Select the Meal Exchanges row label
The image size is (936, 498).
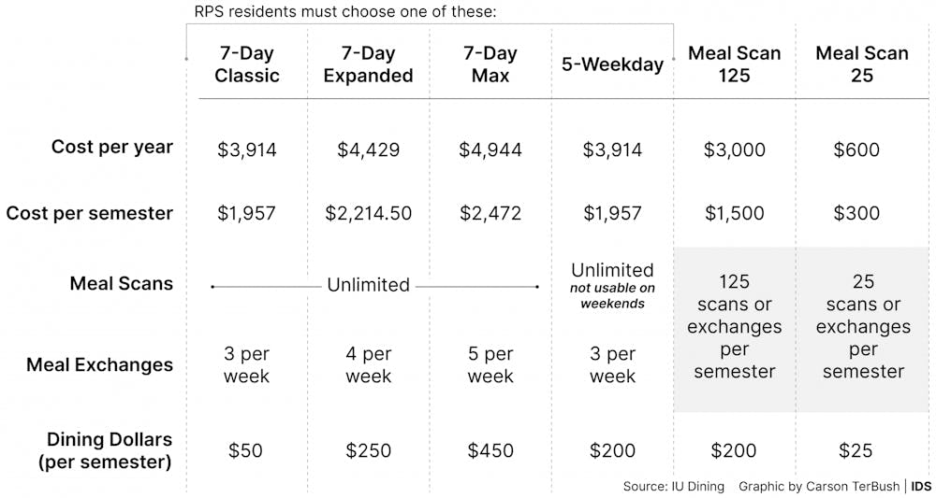click(100, 364)
